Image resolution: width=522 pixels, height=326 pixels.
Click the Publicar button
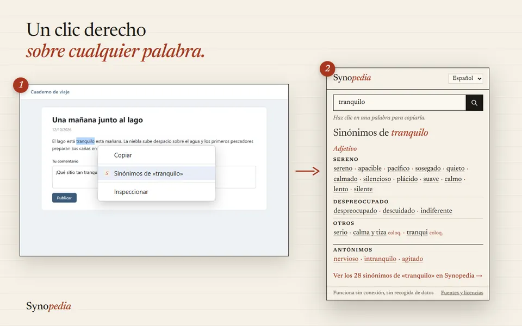64,198
